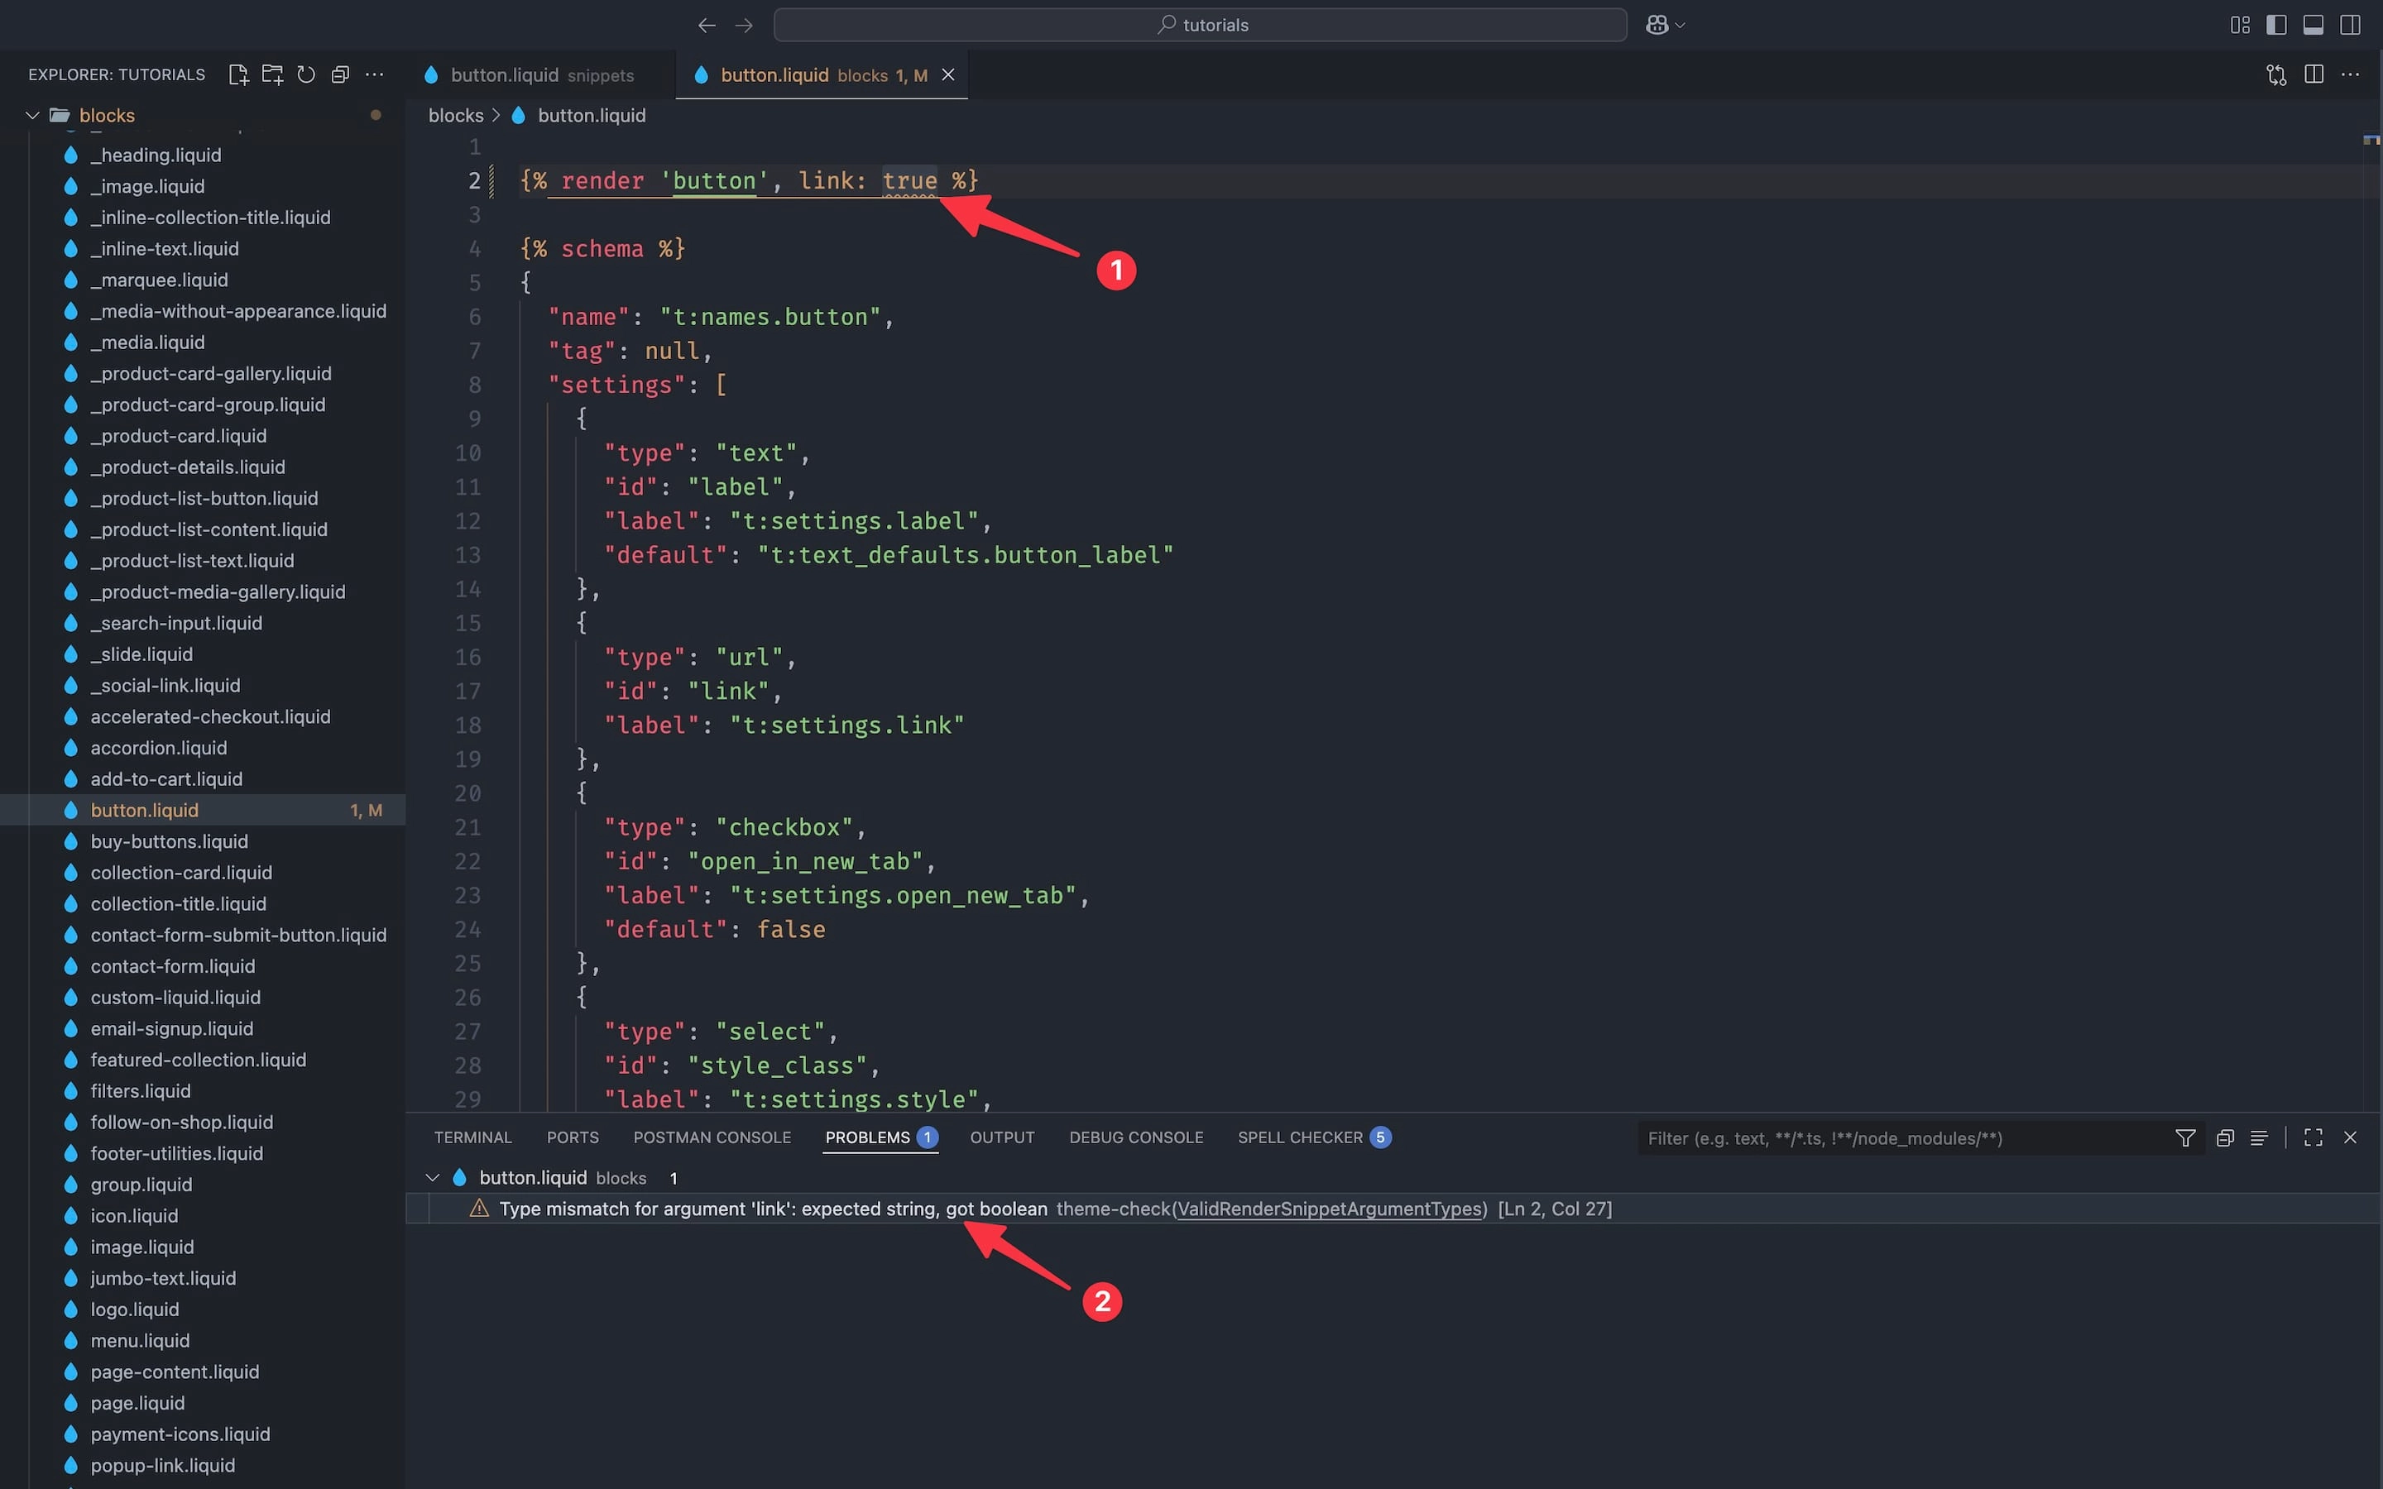Place cursor on 'true' in line 2
The width and height of the screenshot is (2383, 1489).
coord(909,180)
